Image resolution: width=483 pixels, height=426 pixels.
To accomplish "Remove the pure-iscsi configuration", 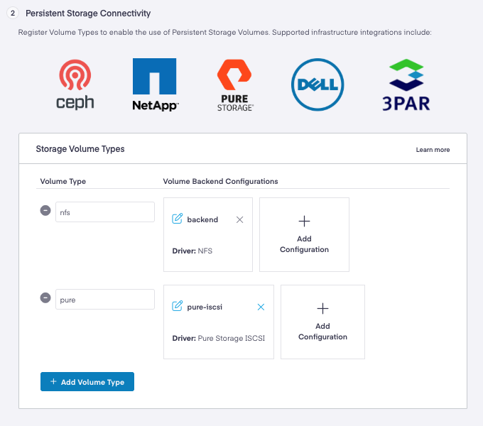I will [261, 307].
